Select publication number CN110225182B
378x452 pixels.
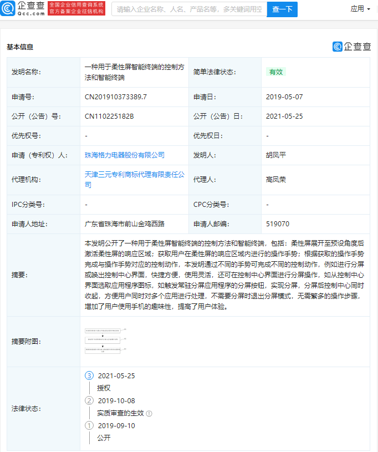pyautogui.click(x=109, y=116)
